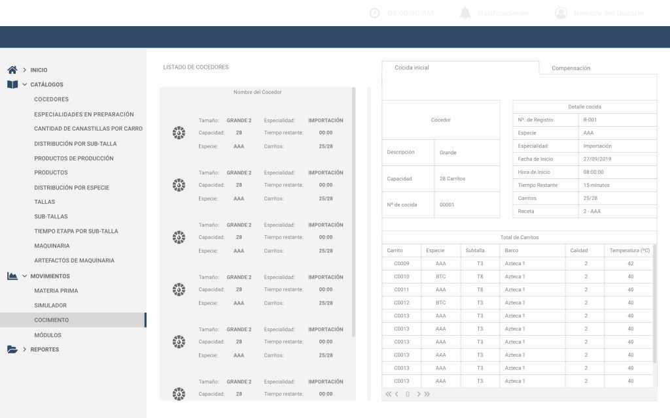670x418 pixels.
Task: Go to the last page of carritos table
Action: pyautogui.click(x=427, y=394)
